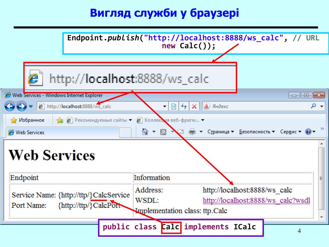The width and height of the screenshot is (329, 247).
Task: Click the RSS feeds icon
Action: pos(163,132)
